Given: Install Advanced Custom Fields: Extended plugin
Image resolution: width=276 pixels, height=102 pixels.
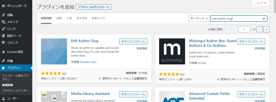Looking at the screenshot, I should point(251,94).
